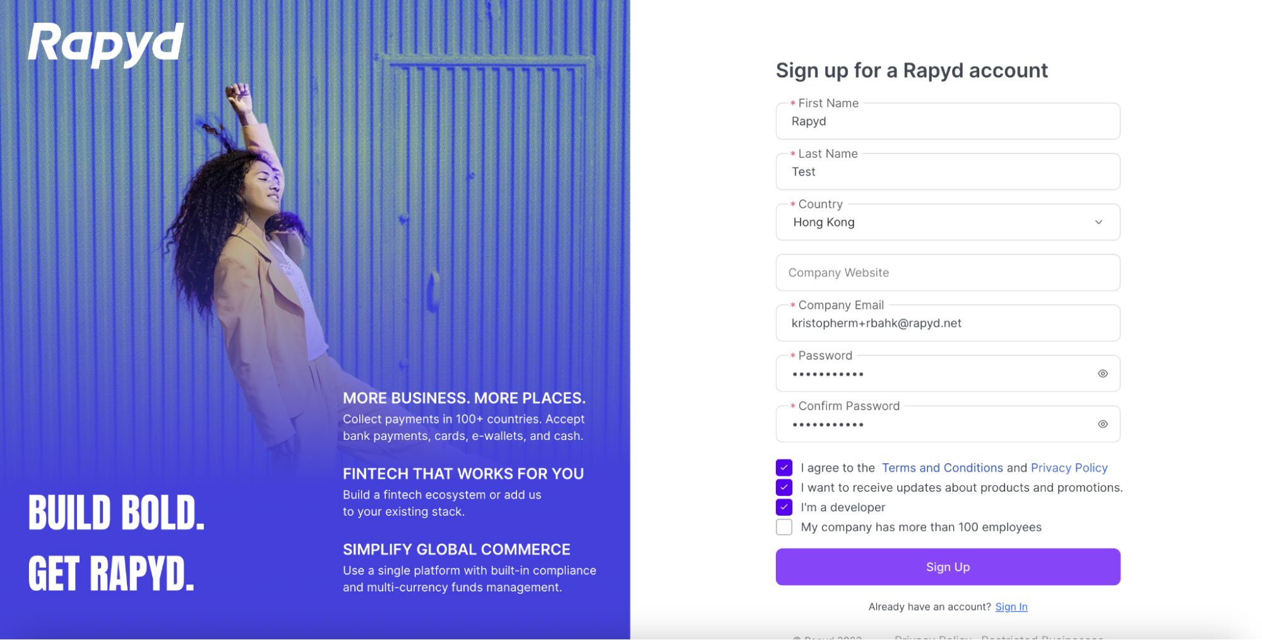
Task: Click the "MORE BUSINESS. MORE PLACES." heading
Action: point(464,398)
